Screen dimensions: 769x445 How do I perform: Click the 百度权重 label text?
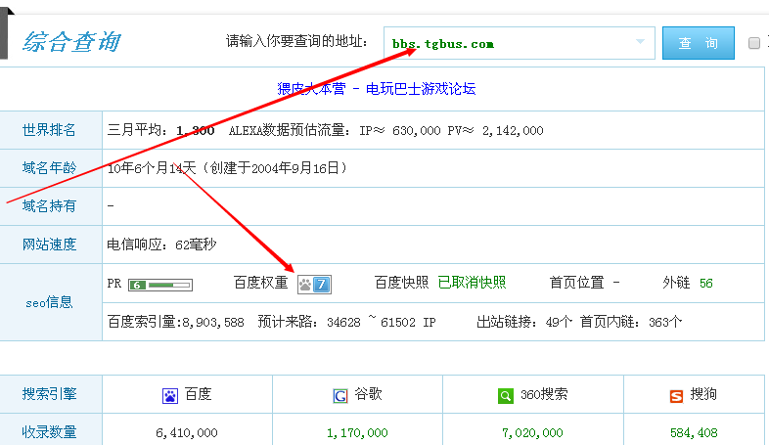[x=260, y=283]
